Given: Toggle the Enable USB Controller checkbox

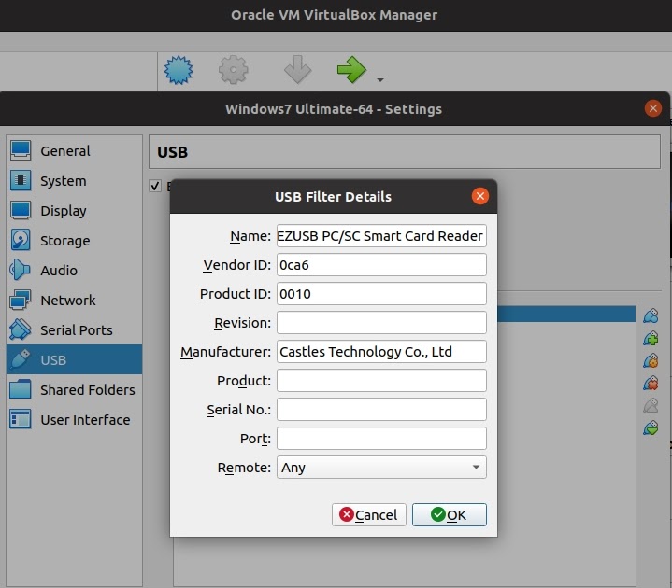Looking at the screenshot, I should (x=155, y=186).
